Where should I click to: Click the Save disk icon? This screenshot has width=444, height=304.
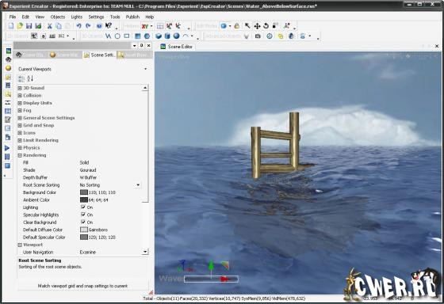(x=29, y=26)
